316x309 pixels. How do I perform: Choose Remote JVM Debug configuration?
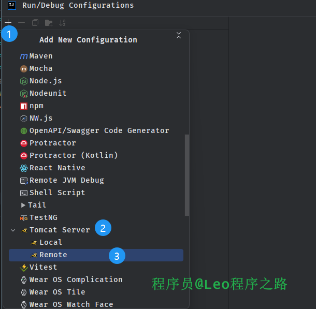pos(66,180)
